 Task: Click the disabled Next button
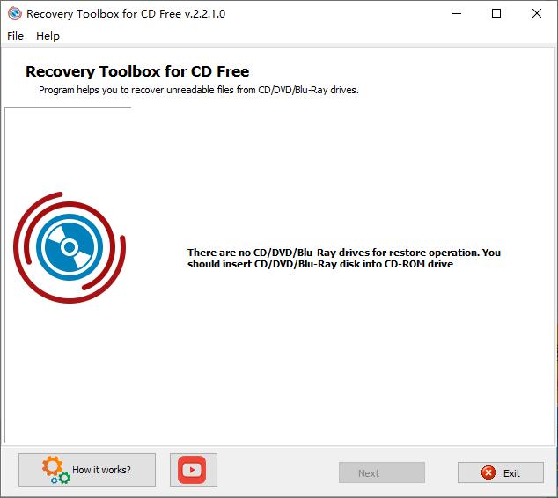pos(382,472)
